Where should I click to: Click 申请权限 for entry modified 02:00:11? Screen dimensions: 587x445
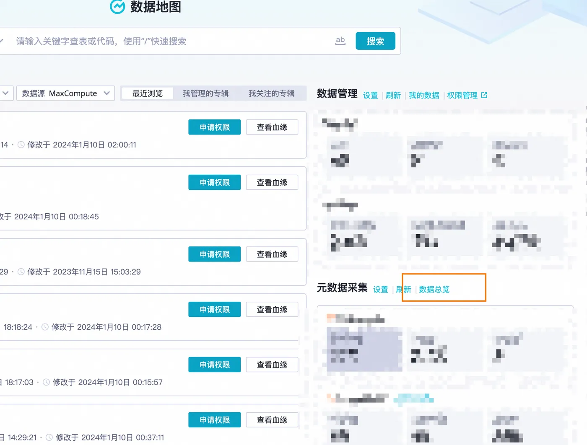tap(215, 127)
